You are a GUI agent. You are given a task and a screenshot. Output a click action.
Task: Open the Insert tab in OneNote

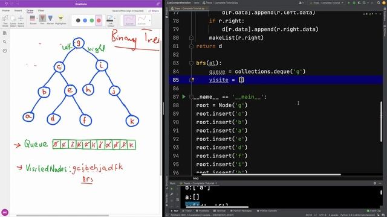pyautogui.click(x=18, y=11)
